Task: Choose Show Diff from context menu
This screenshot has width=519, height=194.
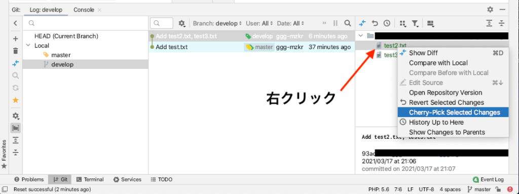Action: [x=453, y=53]
